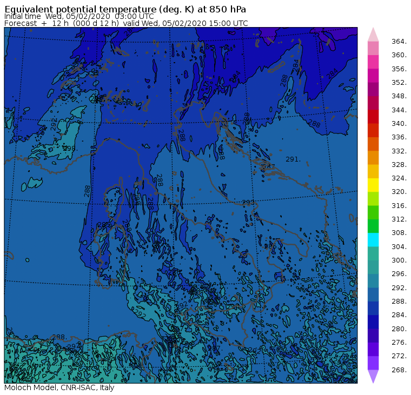Click the colorbar label '304.'
The width and height of the screenshot is (411, 395).
pyautogui.click(x=399, y=247)
